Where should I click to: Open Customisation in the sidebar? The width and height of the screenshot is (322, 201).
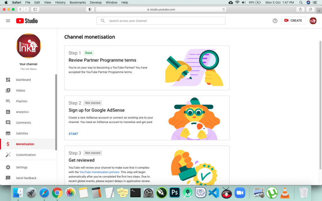28,155
